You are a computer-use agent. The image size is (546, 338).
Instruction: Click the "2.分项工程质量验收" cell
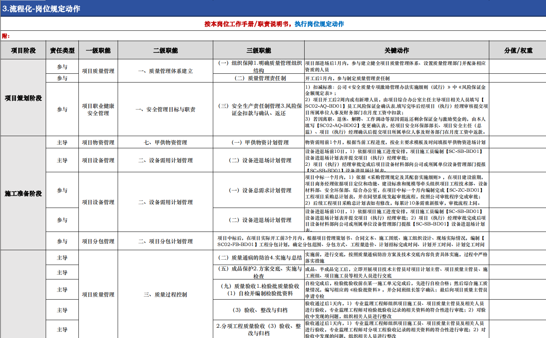tap(259, 330)
